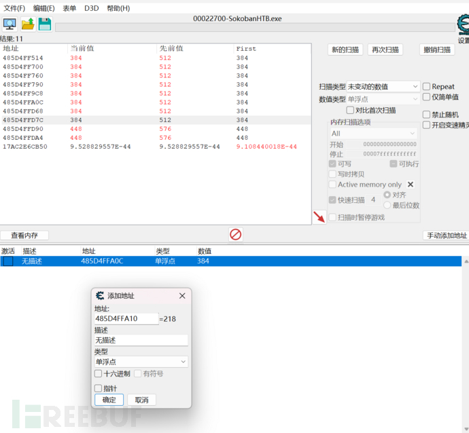Toggle the 快速扫描 checkbox
469x433 pixels.
pyautogui.click(x=332, y=200)
